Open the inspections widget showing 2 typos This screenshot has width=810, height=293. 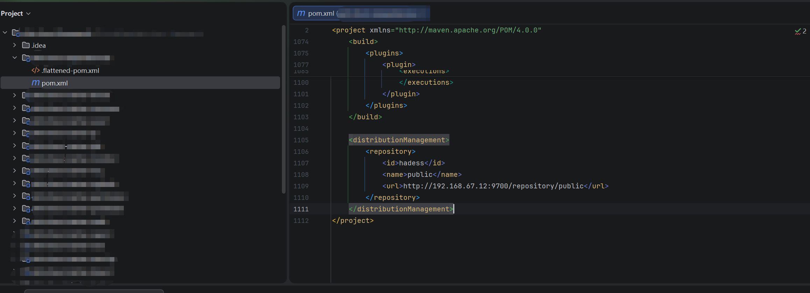coord(800,31)
